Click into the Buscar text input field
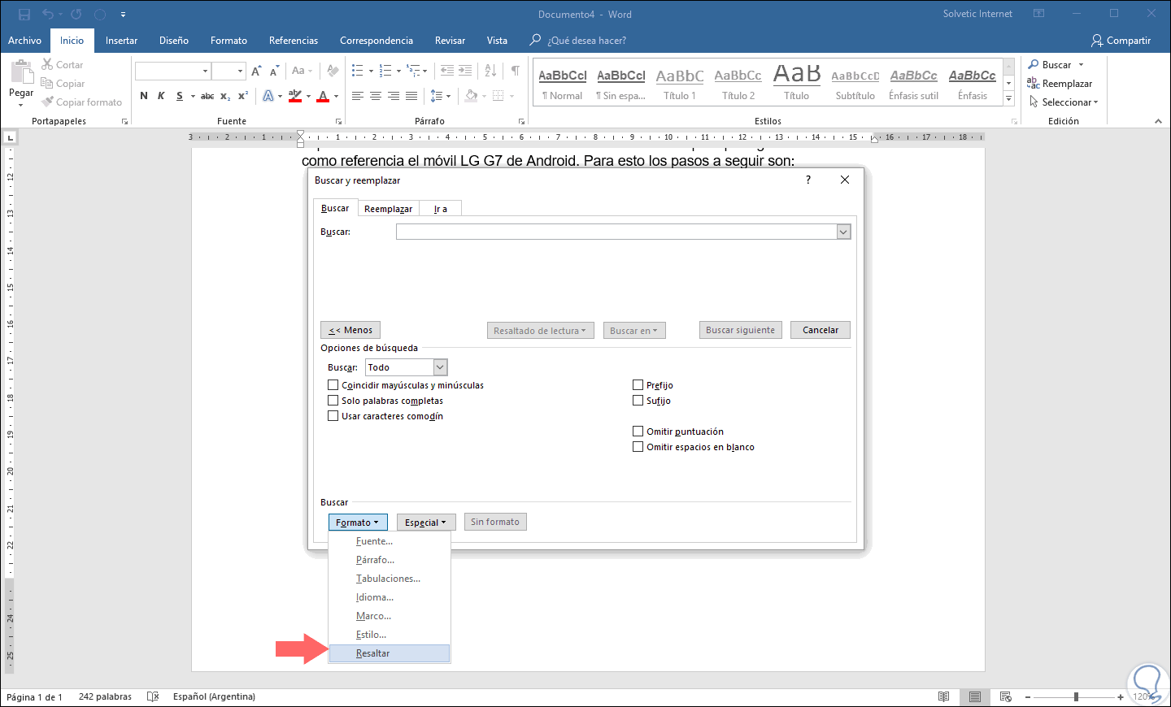Viewport: 1171px width, 707px height. coord(616,232)
